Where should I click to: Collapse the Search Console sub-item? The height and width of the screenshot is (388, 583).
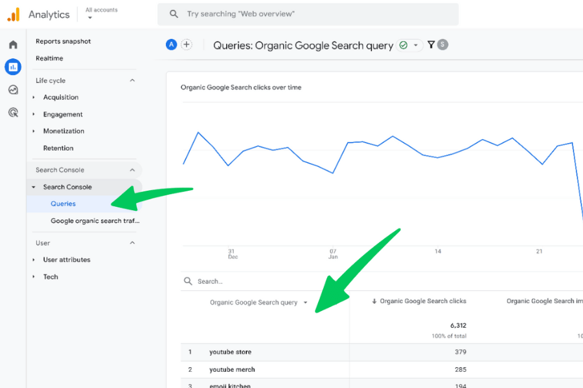coord(34,187)
